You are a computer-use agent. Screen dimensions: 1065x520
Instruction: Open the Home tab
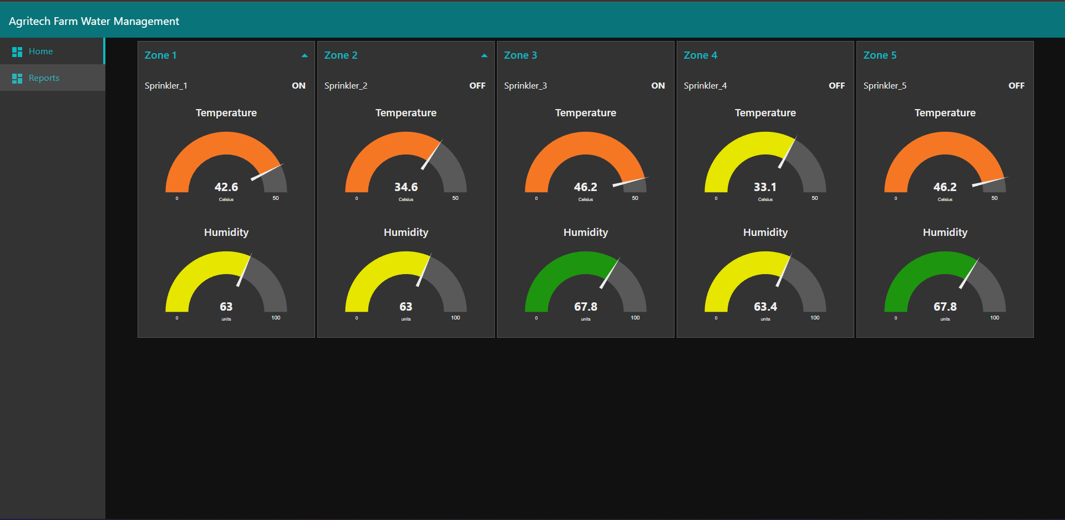click(52, 51)
